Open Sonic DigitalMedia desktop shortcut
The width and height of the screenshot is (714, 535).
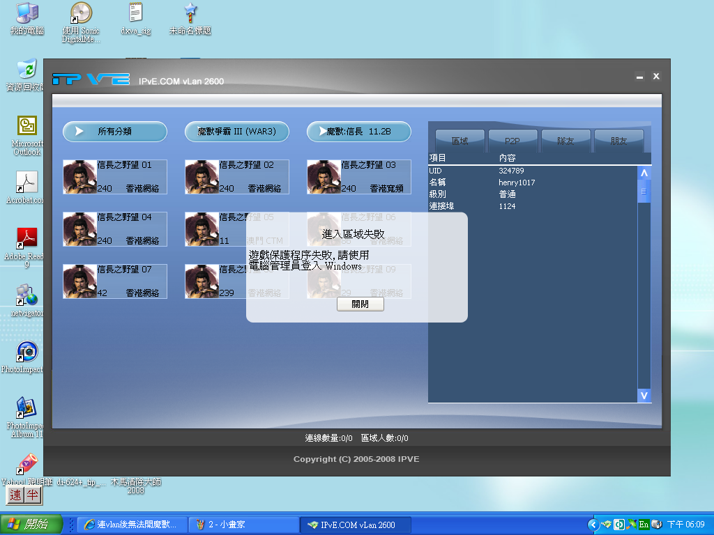point(81,22)
